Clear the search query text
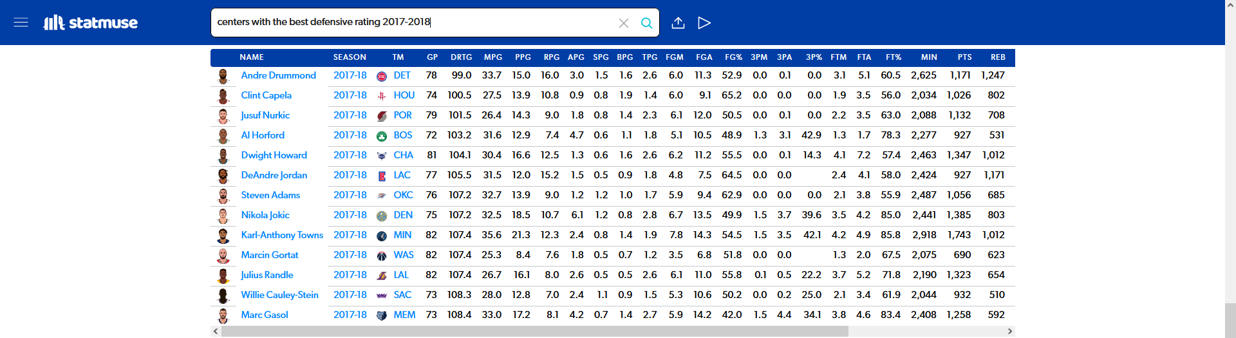This screenshot has width=1236, height=338. click(623, 23)
